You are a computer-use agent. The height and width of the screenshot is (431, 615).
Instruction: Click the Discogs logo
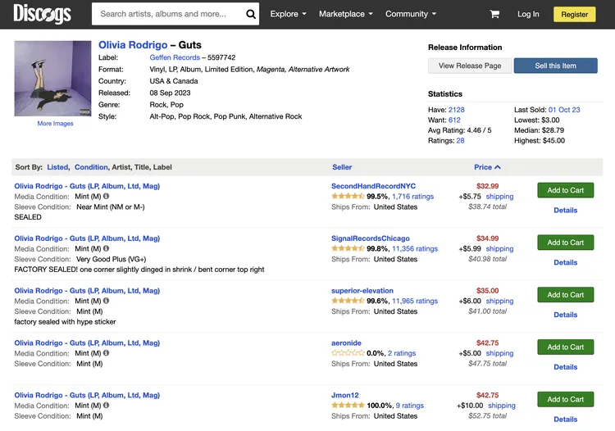[x=42, y=14]
